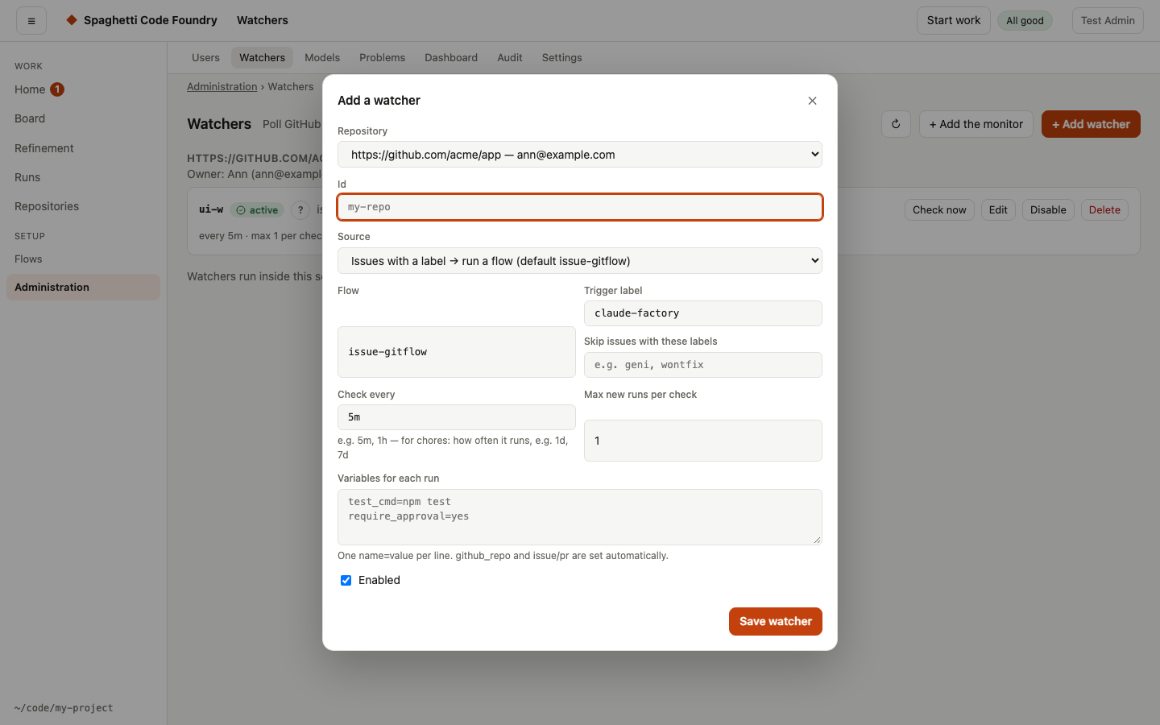Save the watcher

click(x=776, y=621)
